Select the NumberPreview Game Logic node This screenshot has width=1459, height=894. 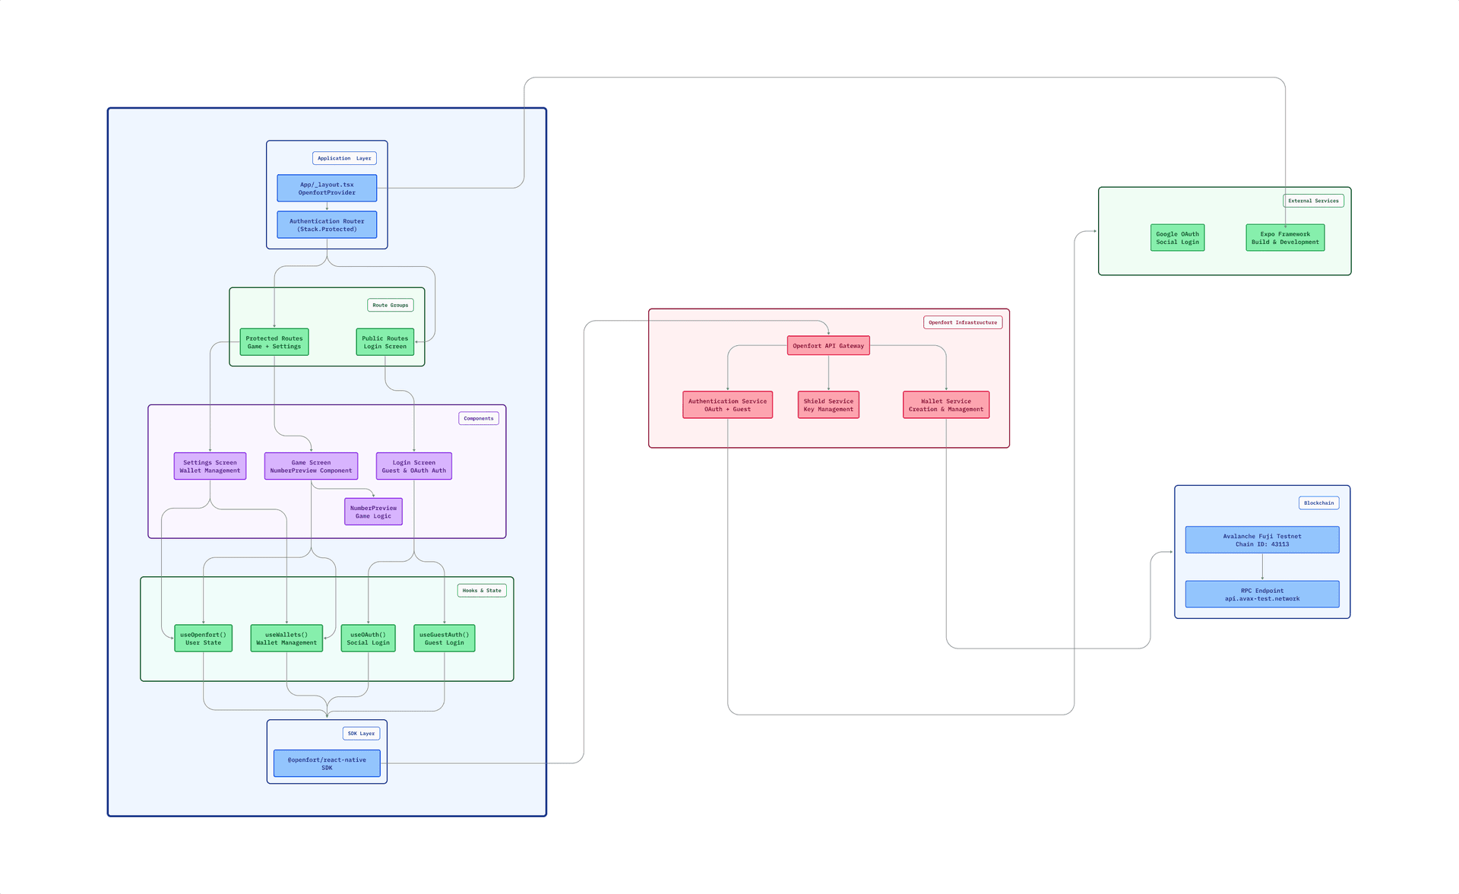372,512
